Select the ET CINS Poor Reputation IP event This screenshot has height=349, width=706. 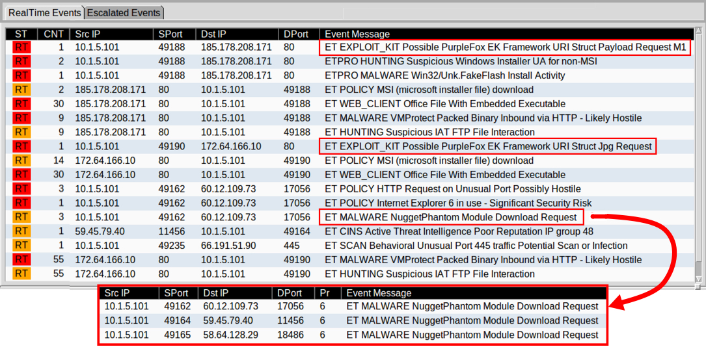350,231
